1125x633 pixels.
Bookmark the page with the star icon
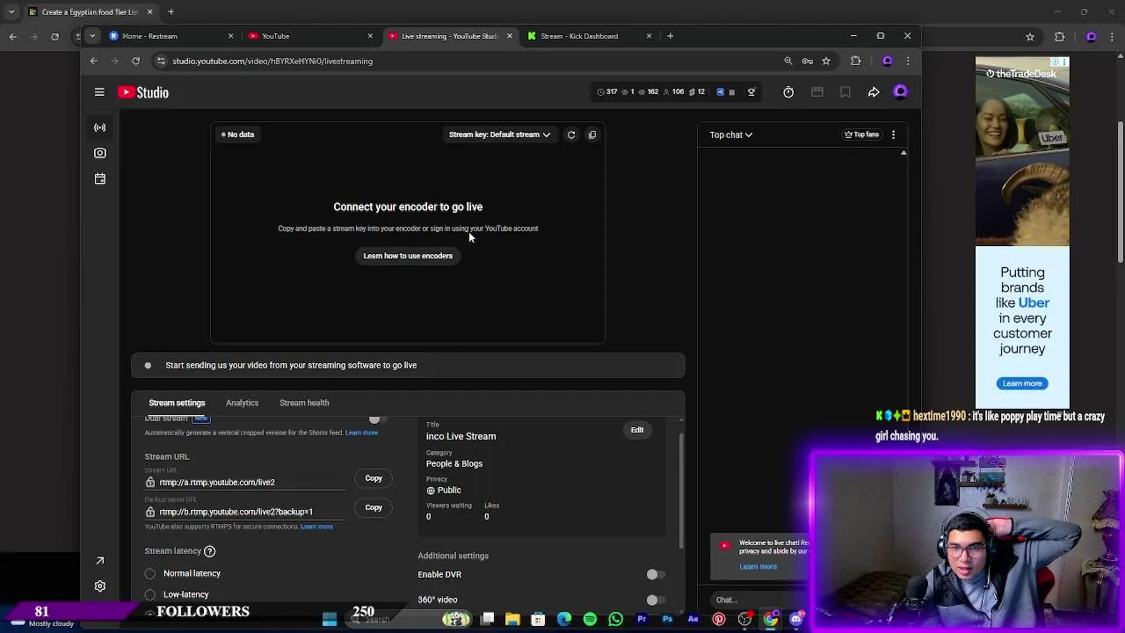826,62
